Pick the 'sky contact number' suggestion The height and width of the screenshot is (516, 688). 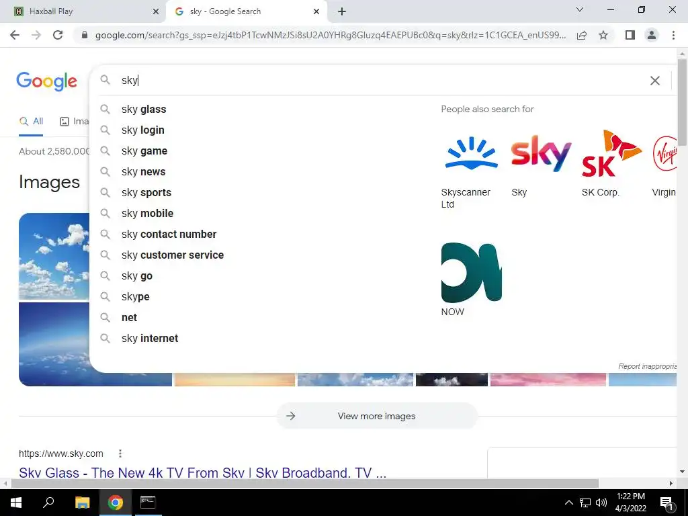[x=169, y=234]
